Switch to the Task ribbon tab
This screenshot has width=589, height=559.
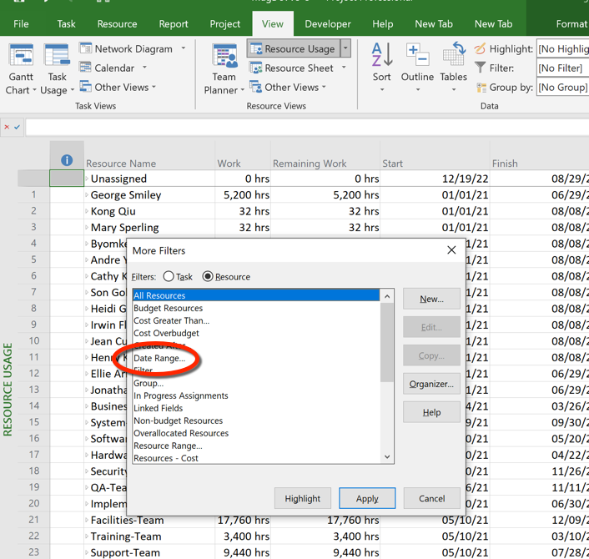(x=66, y=24)
